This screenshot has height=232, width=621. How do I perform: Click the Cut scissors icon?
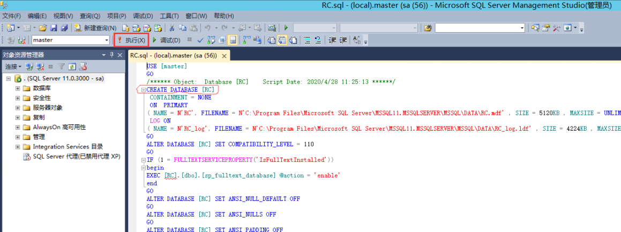click(x=171, y=28)
